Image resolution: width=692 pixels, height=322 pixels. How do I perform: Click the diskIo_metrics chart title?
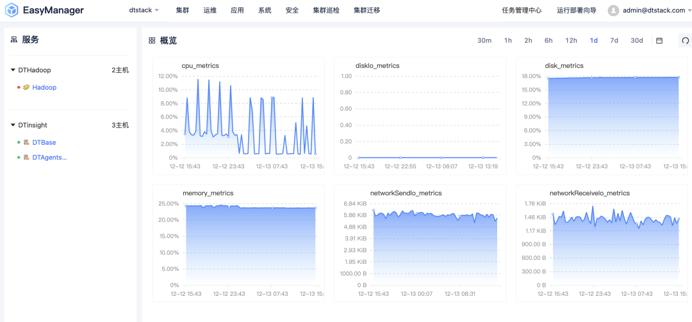[377, 66]
